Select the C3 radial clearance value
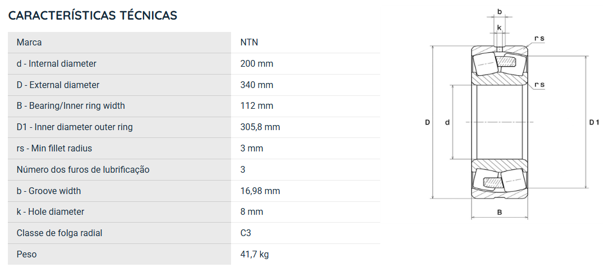The height and width of the screenshot is (272, 604). pos(246,233)
